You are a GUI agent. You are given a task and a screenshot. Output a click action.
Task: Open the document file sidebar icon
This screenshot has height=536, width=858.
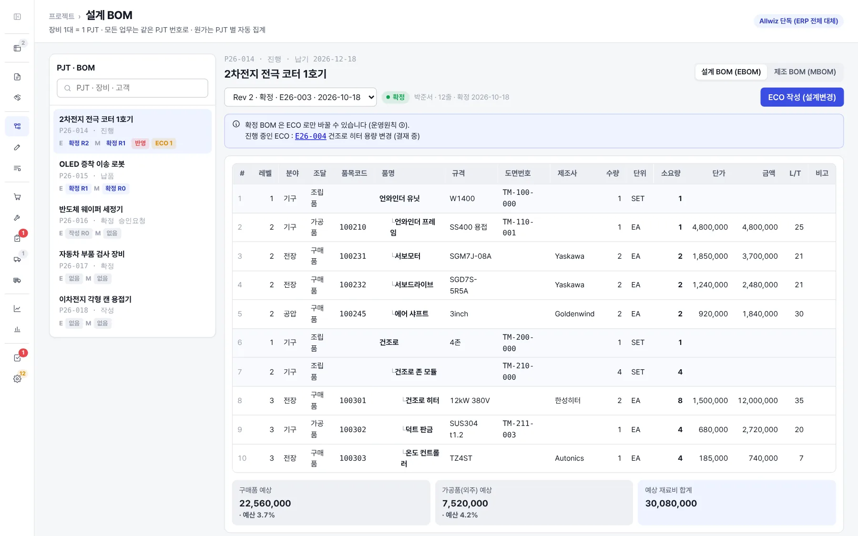17,77
